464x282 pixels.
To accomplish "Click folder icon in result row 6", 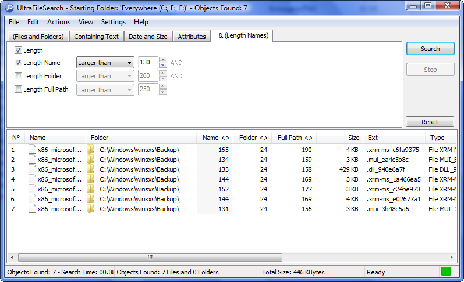I will click(x=91, y=199).
